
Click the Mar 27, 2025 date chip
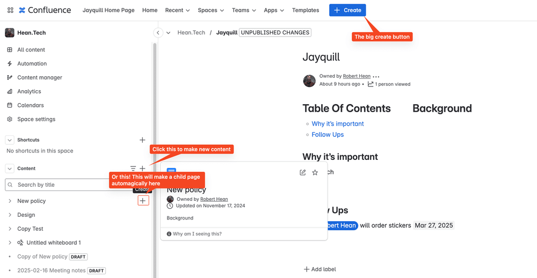click(433, 225)
